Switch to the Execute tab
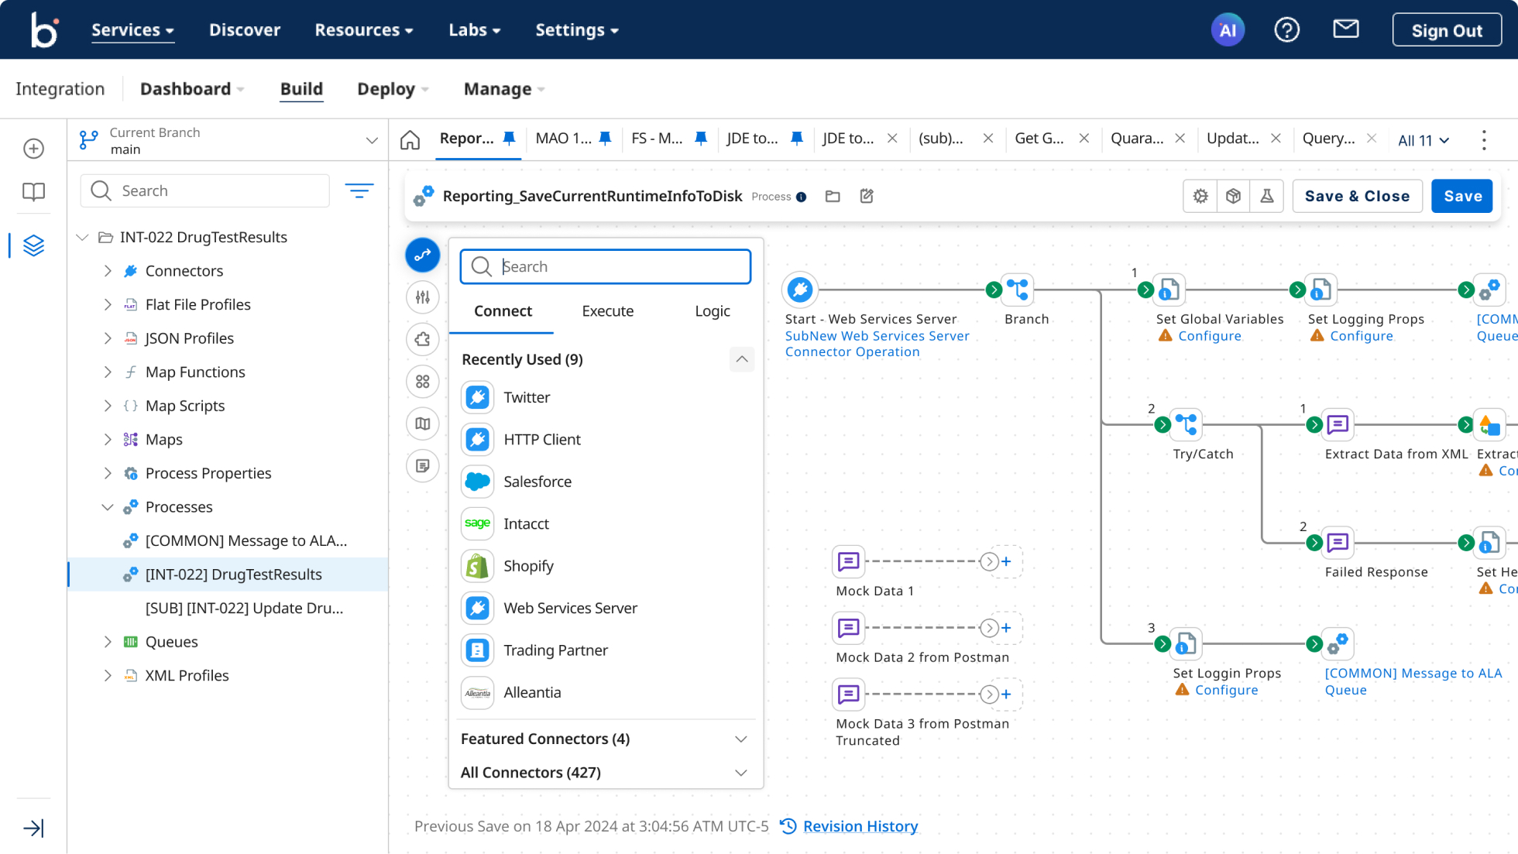 (x=607, y=311)
